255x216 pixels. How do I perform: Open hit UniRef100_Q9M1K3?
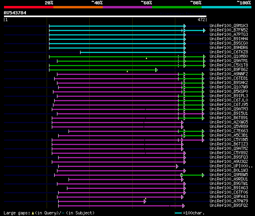point(229,26)
